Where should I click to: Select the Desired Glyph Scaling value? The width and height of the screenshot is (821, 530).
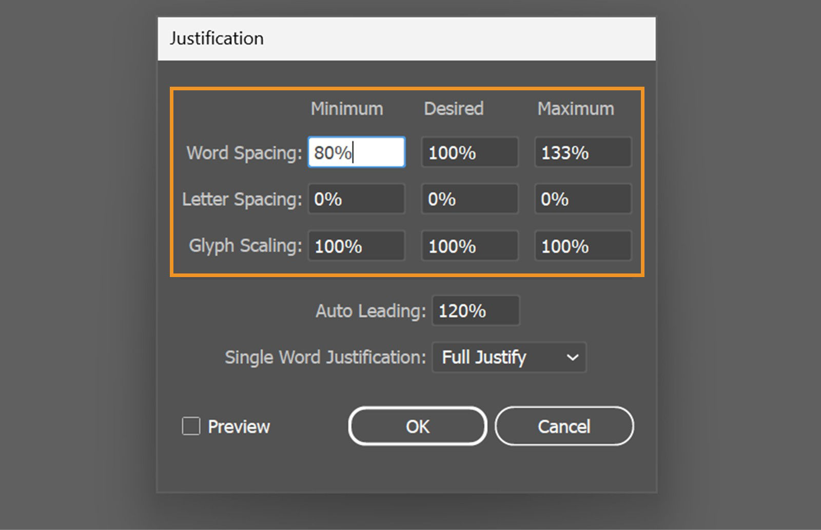tap(469, 245)
